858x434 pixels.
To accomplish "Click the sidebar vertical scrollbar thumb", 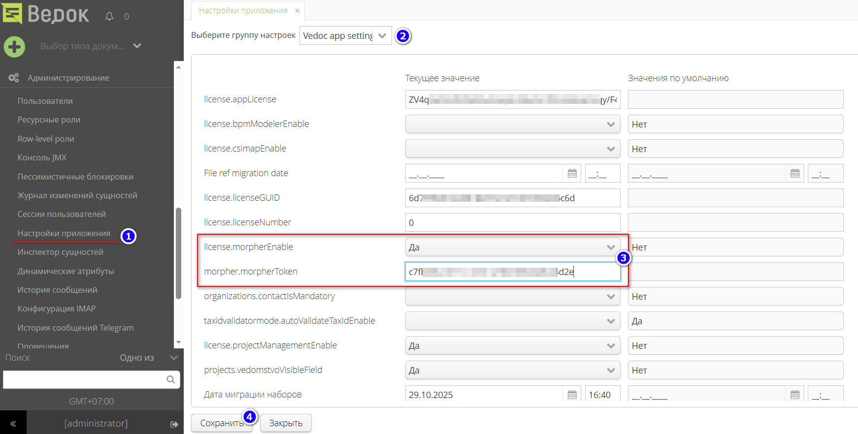I will tap(178, 253).
